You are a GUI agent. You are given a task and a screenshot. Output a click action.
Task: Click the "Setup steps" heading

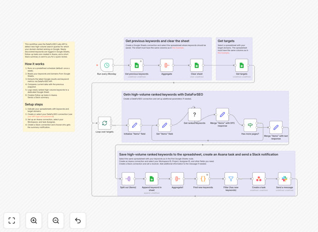coord(34,104)
